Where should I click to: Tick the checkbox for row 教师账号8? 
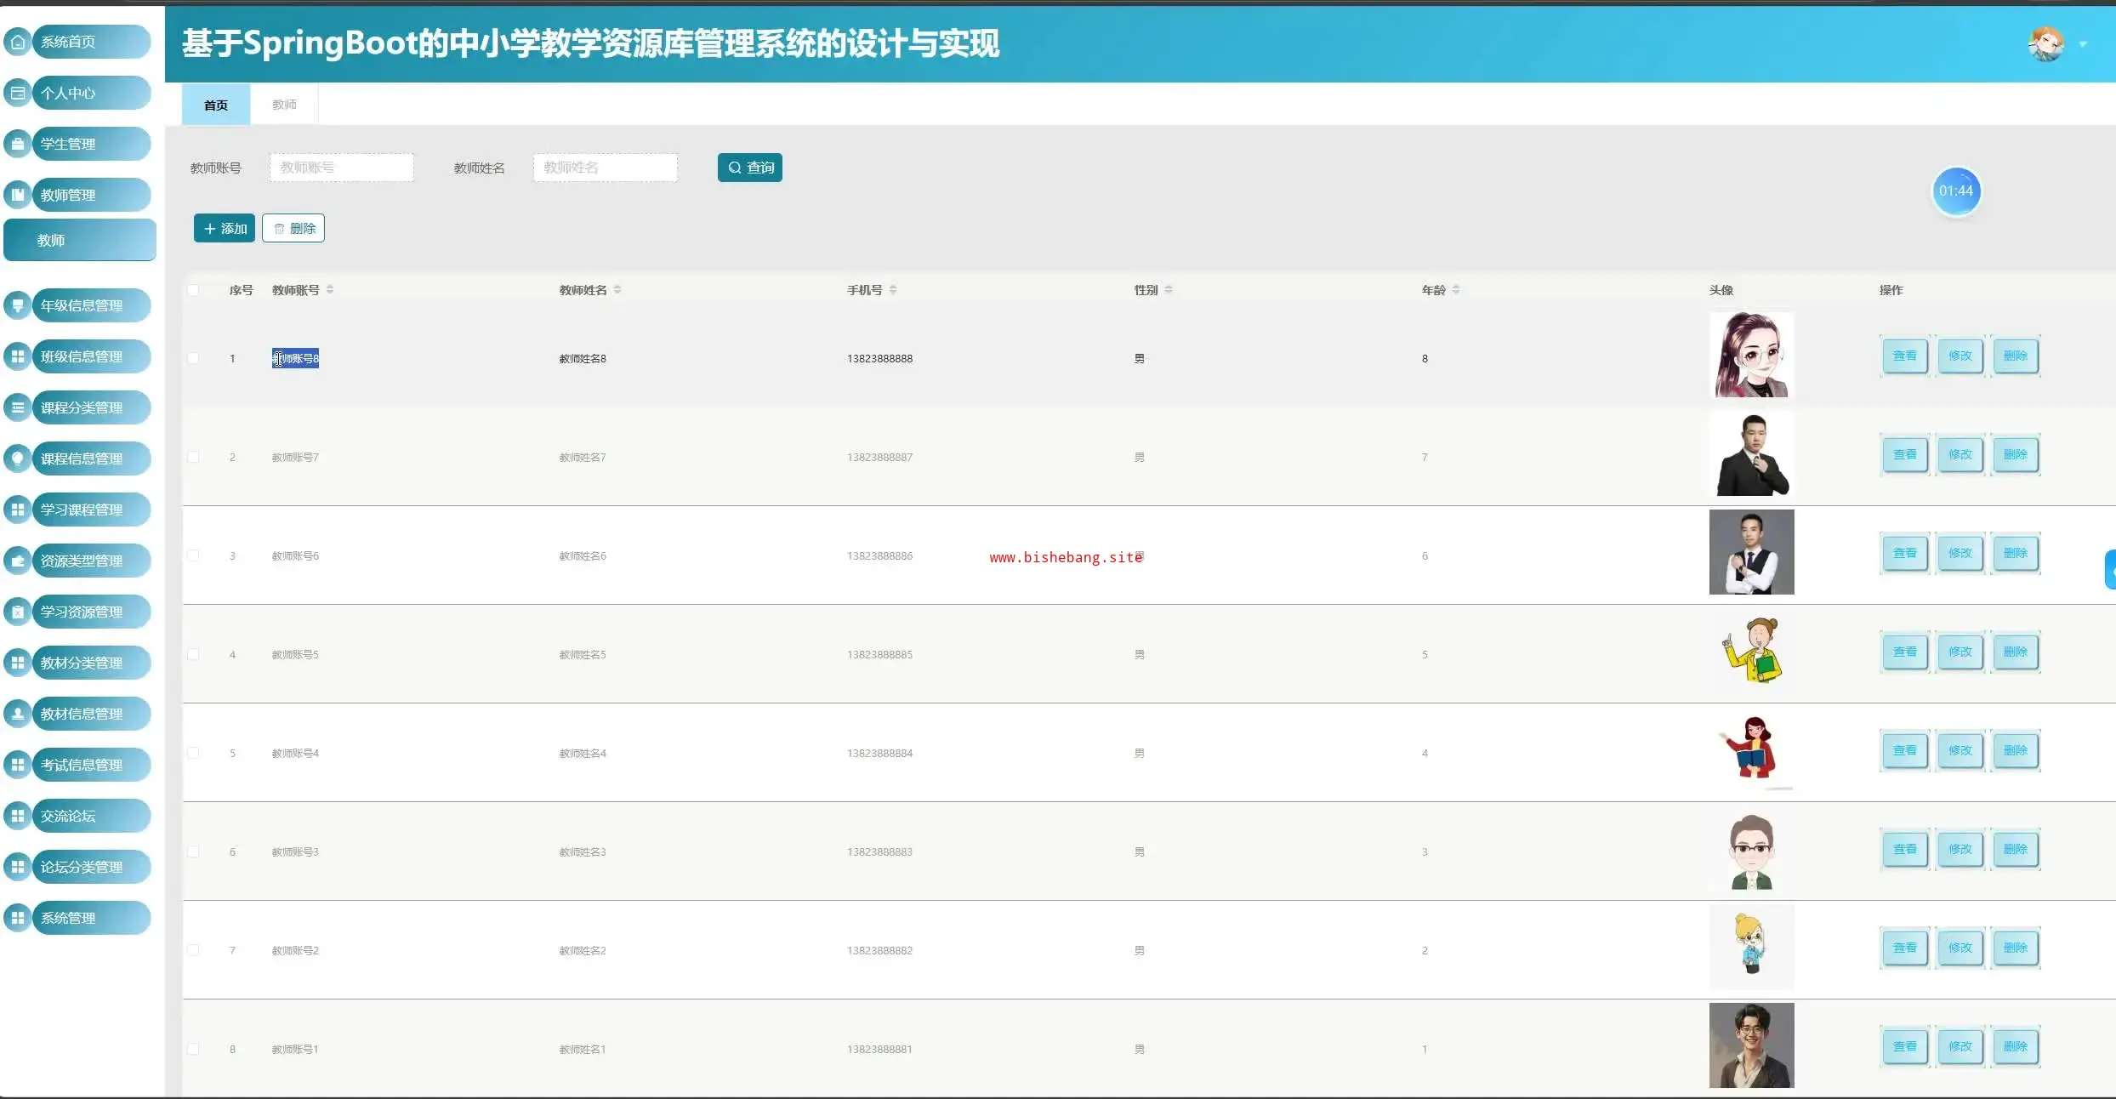click(x=194, y=358)
